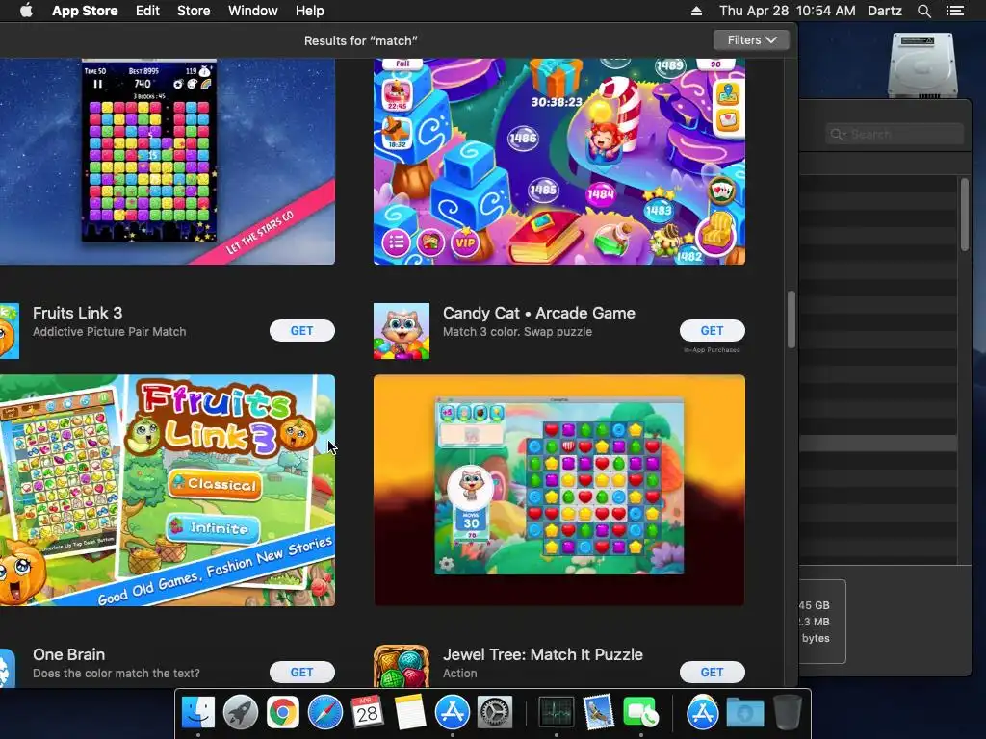Viewport: 986px width, 739px height.
Task: Open Notification Center list icon
Action: pos(954,11)
